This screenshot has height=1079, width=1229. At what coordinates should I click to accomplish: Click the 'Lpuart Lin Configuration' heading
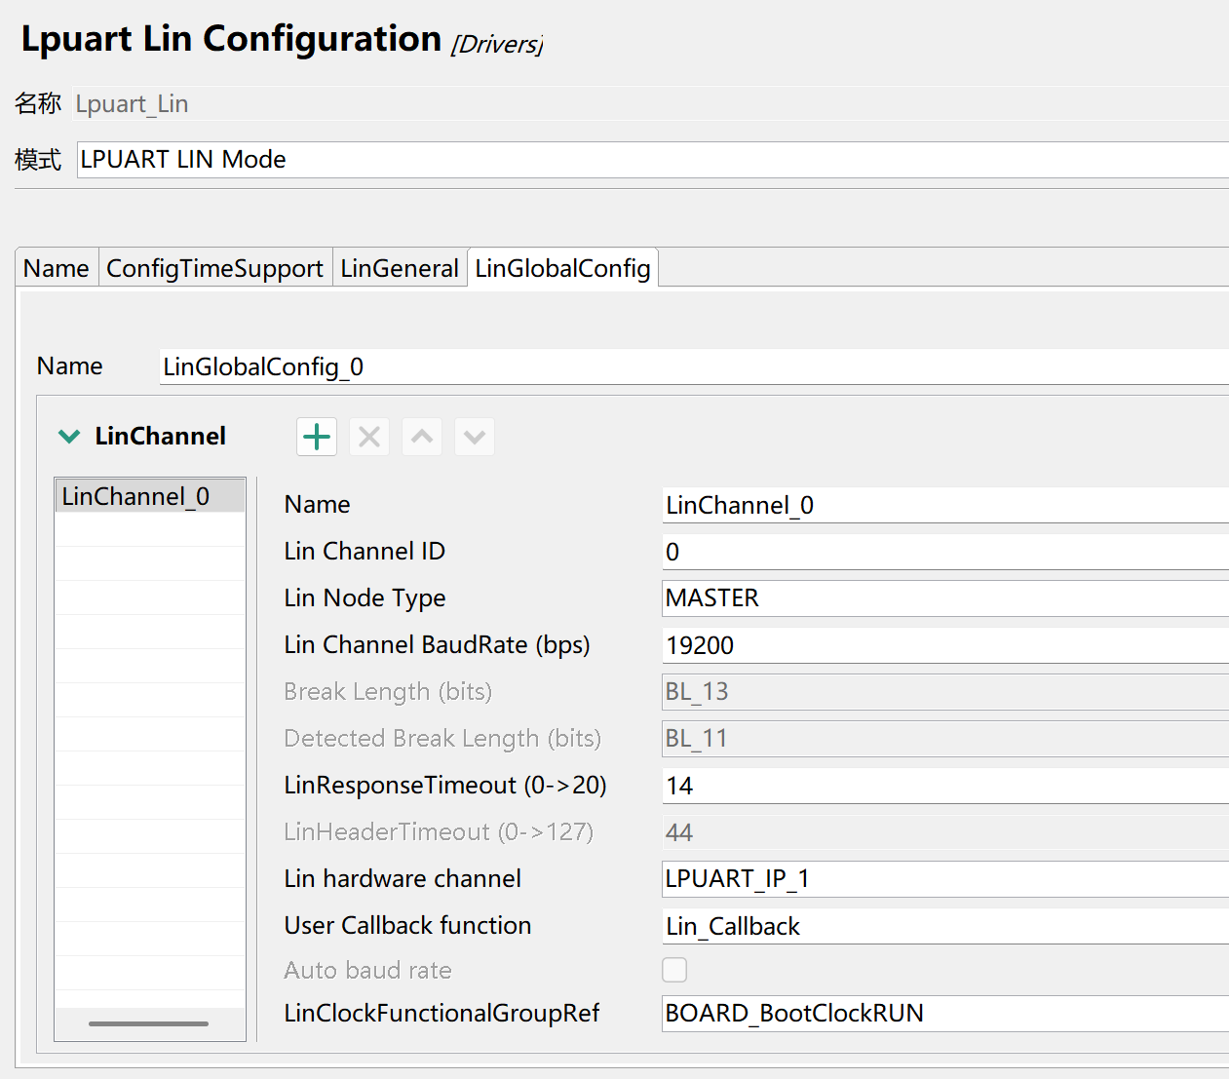(231, 39)
